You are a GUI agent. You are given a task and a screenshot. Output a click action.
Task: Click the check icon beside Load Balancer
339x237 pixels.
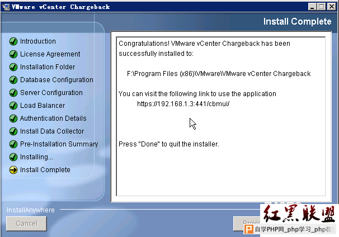(x=13, y=106)
